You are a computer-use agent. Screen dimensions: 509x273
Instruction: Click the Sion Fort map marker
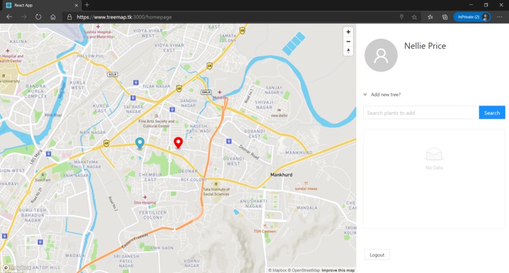[x=42, y=175]
